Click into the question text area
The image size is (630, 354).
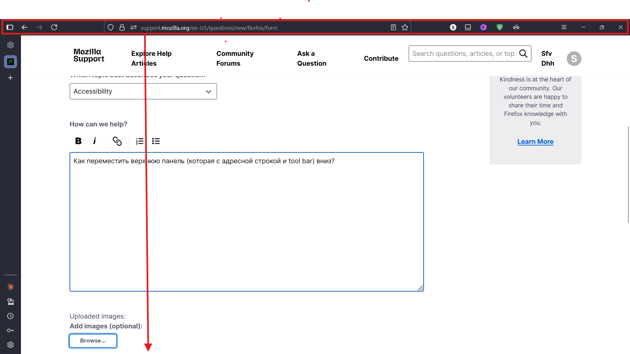[x=247, y=222]
